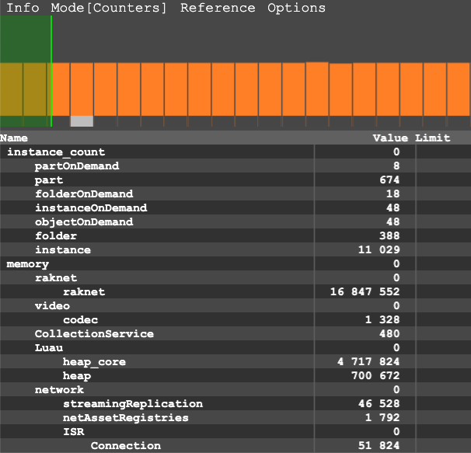Select the video group row
Viewport: 471px width, 453px height.
[x=235, y=305]
